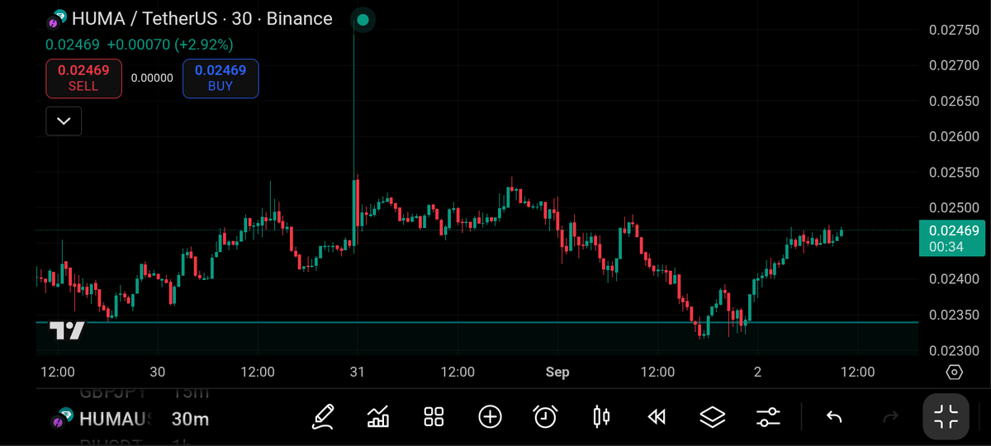Open the chart layout grid icon
Viewport: 991px width, 446px height.
click(434, 417)
